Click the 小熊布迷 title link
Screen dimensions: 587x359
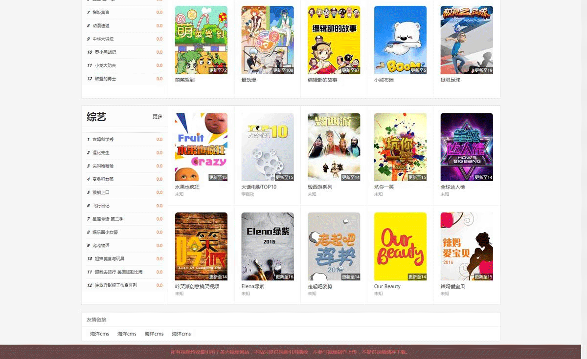(384, 80)
